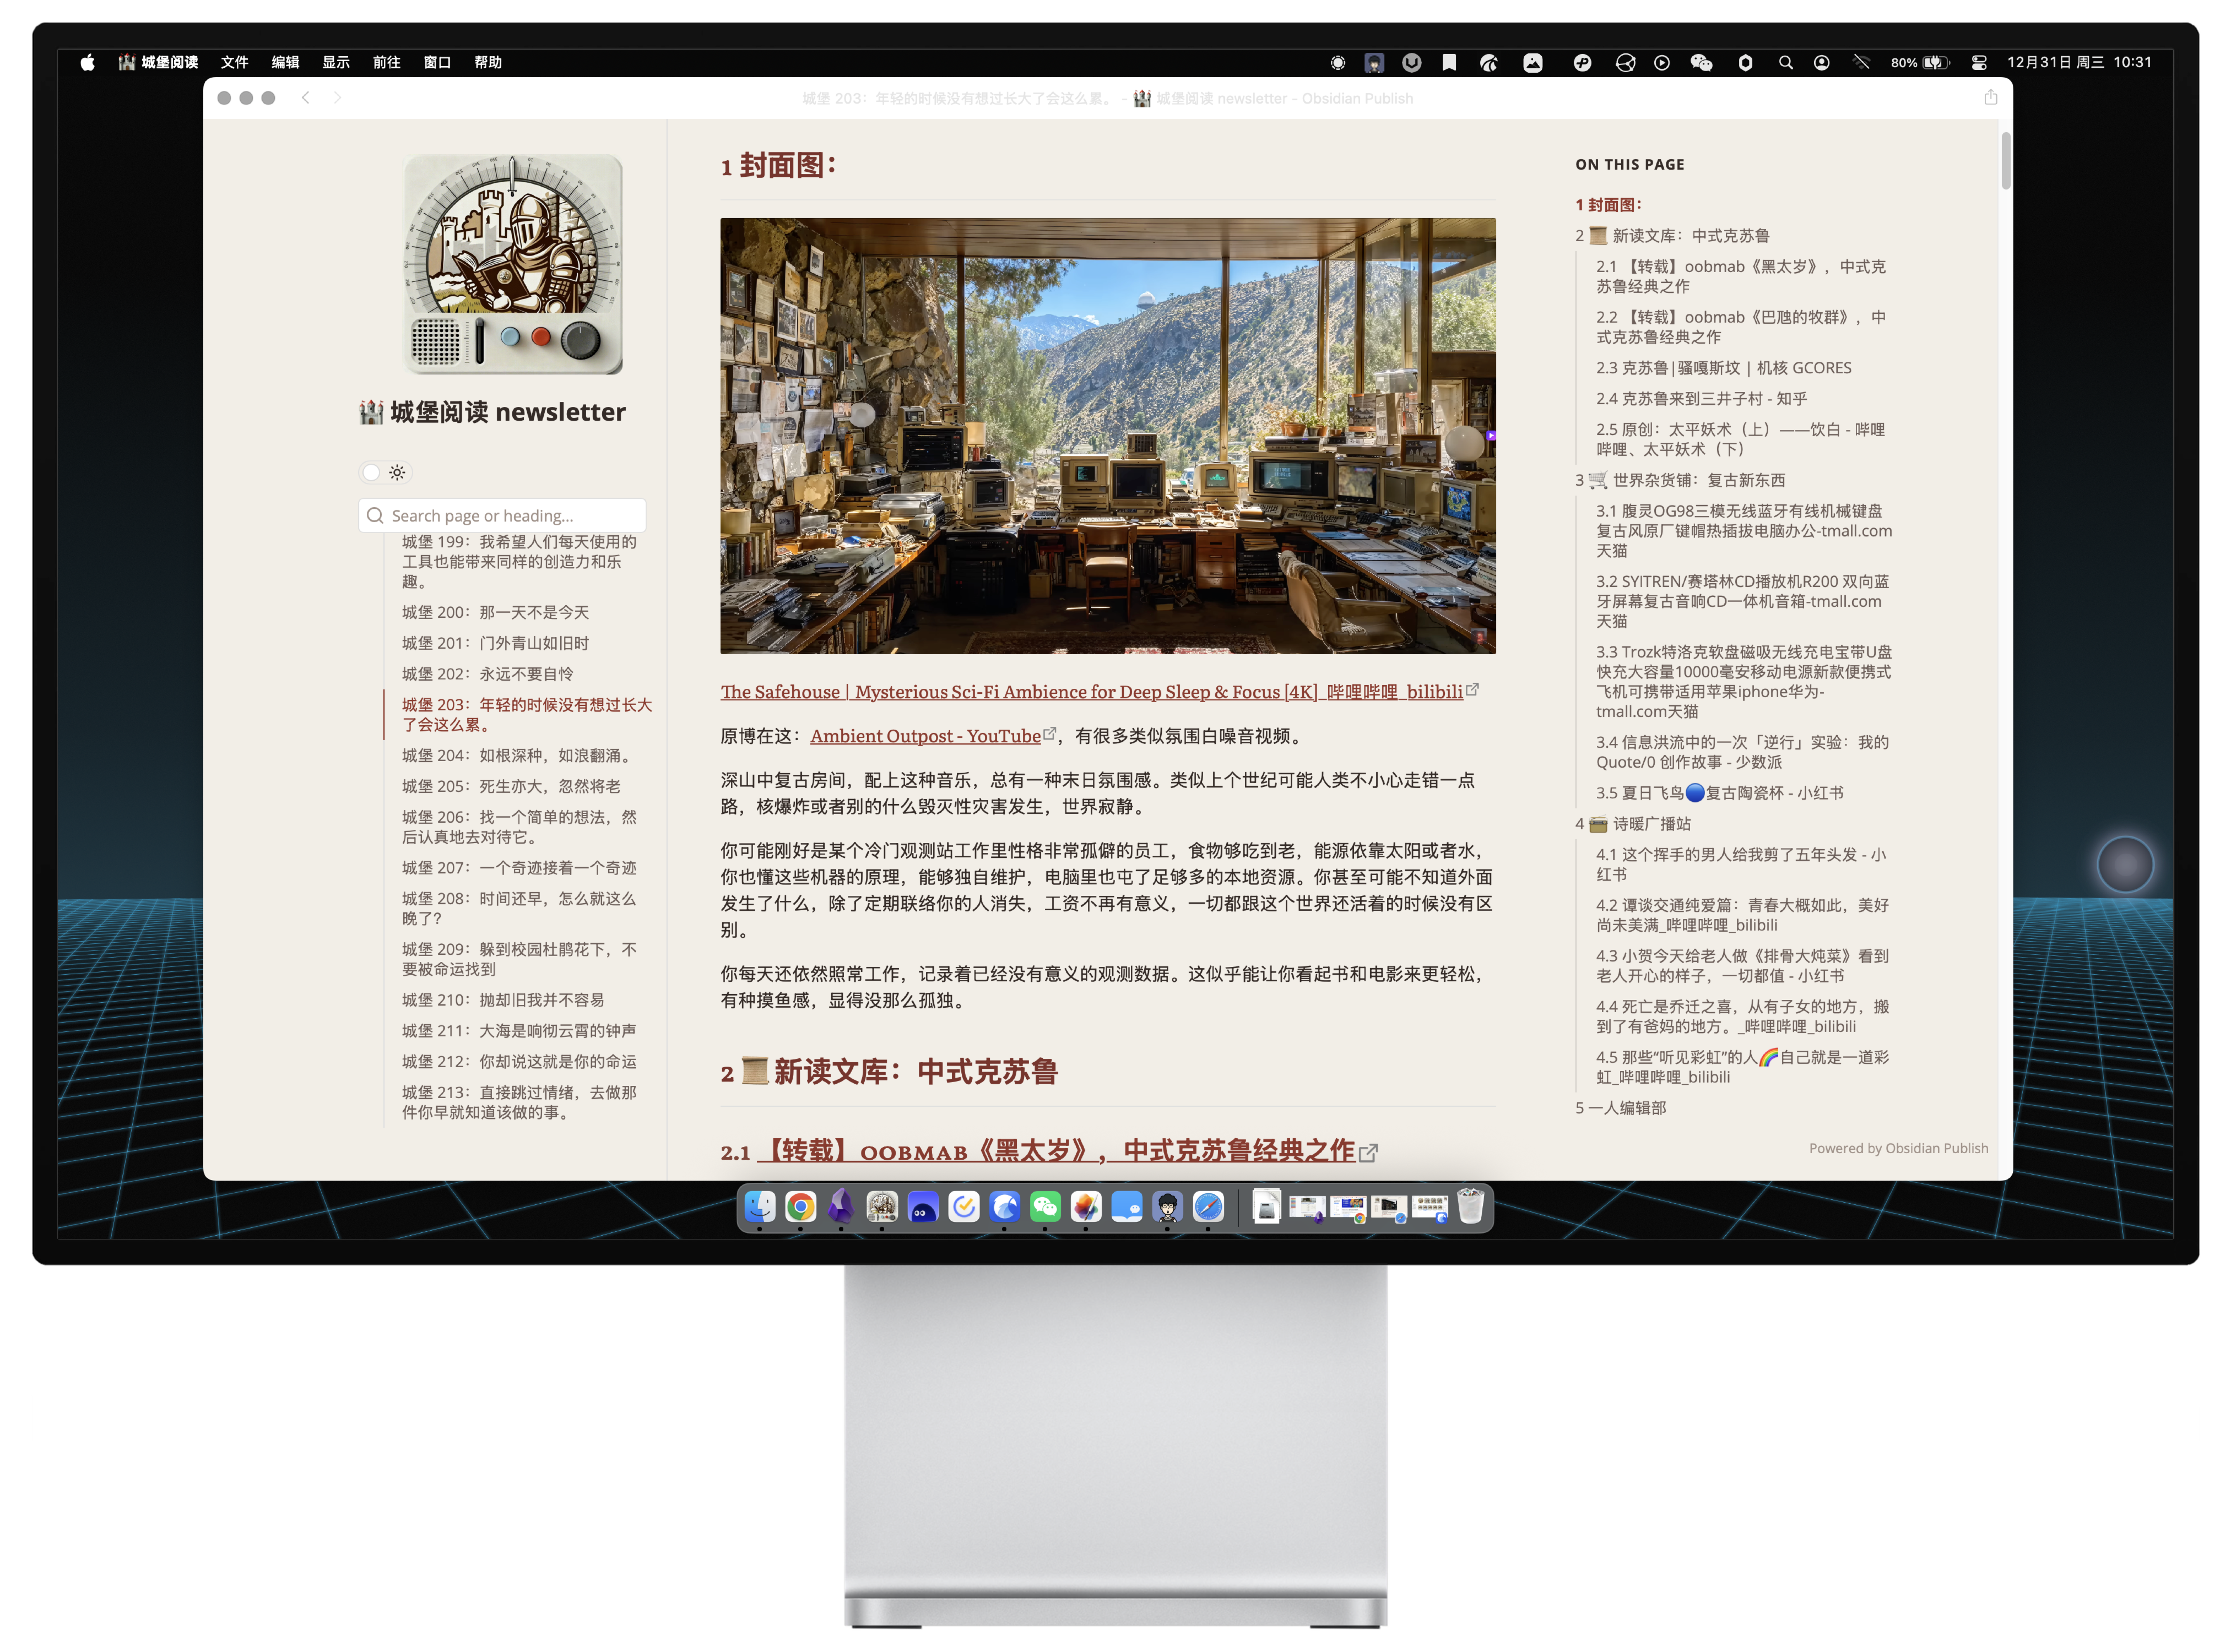
Task: Open the 窗口 menu
Action: point(437,62)
